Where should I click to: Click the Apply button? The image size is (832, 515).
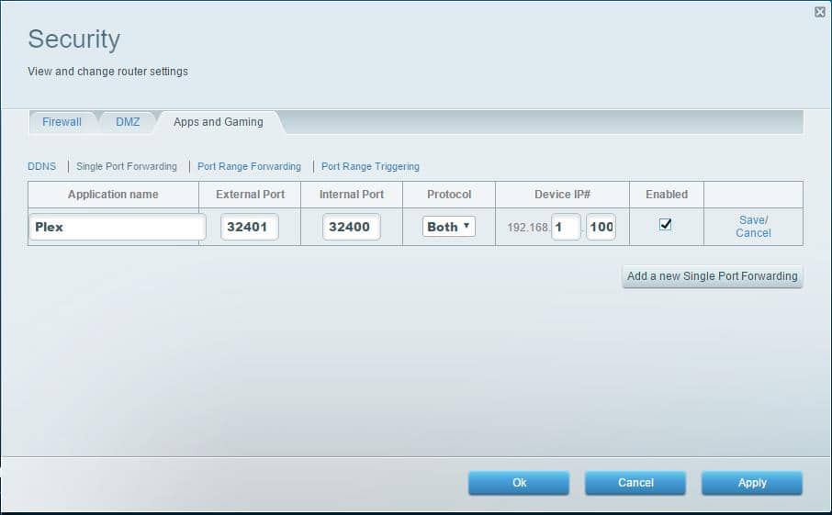coord(752,483)
